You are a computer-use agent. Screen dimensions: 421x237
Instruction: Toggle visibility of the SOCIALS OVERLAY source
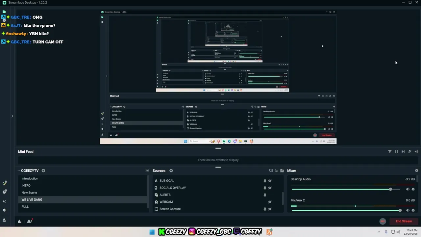click(x=270, y=188)
